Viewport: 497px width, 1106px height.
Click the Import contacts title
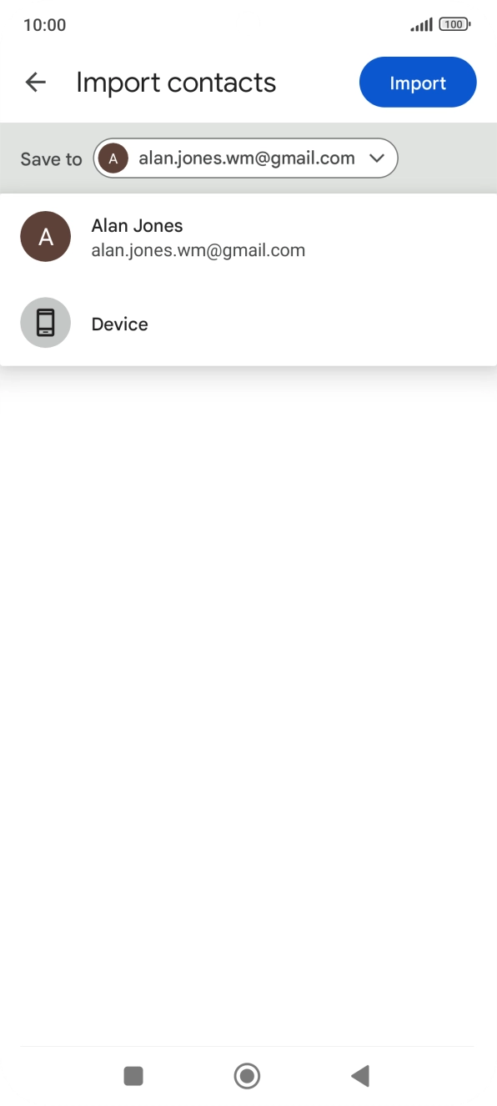[x=176, y=83]
